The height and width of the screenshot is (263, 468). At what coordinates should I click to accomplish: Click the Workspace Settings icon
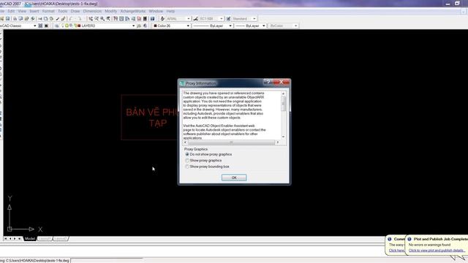tap(40, 26)
